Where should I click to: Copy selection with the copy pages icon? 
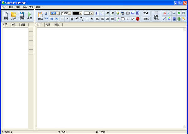46,18
